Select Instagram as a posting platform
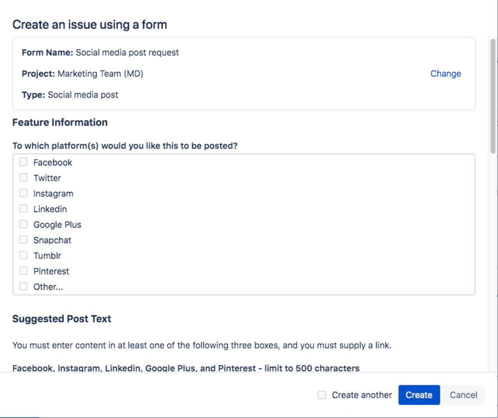The width and height of the screenshot is (498, 418). (23, 193)
